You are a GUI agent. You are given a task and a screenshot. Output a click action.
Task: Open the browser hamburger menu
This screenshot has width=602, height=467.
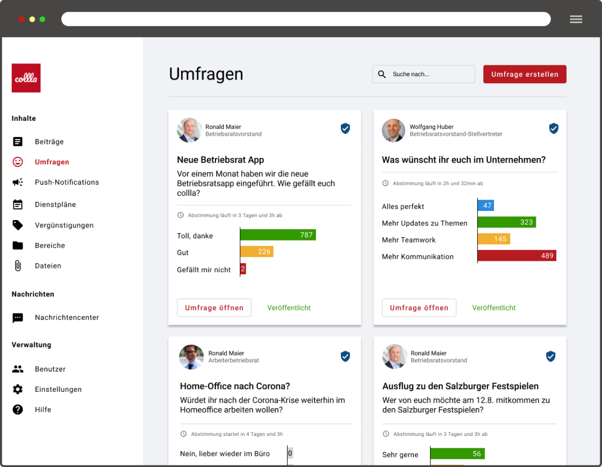coord(576,19)
